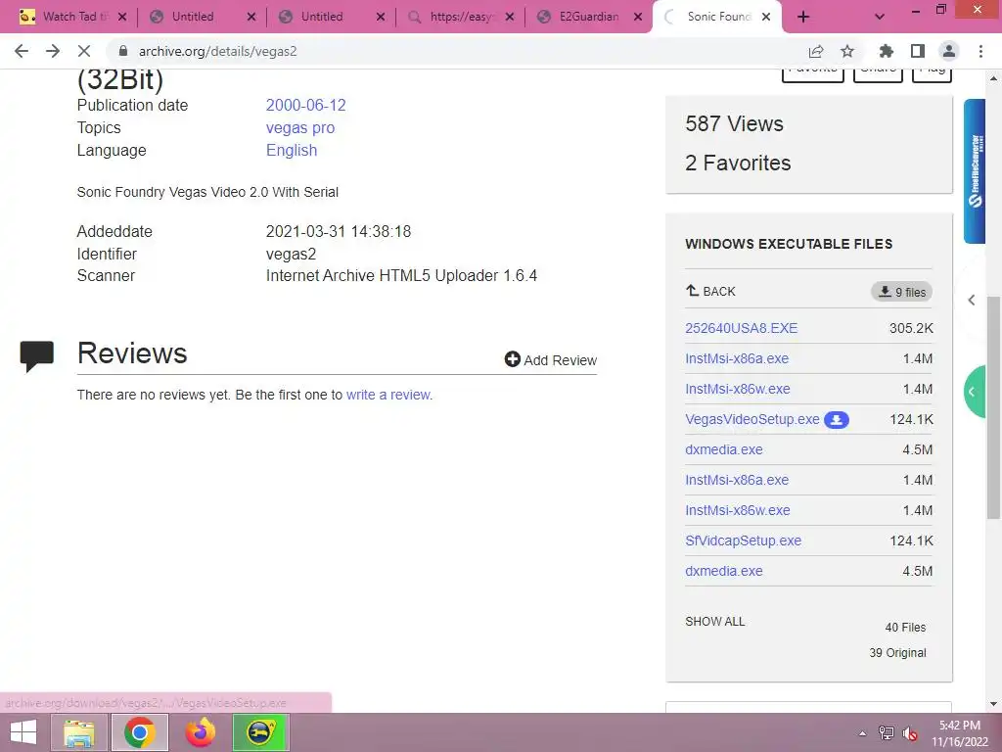
Task: Open Chrome three-dot menu
Action: coord(980,51)
